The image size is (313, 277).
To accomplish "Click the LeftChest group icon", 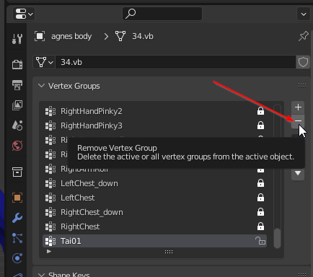I will pos(50,198).
